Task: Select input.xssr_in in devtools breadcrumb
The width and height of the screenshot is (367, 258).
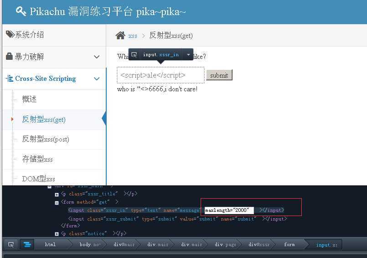Action: [x=327, y=245]
